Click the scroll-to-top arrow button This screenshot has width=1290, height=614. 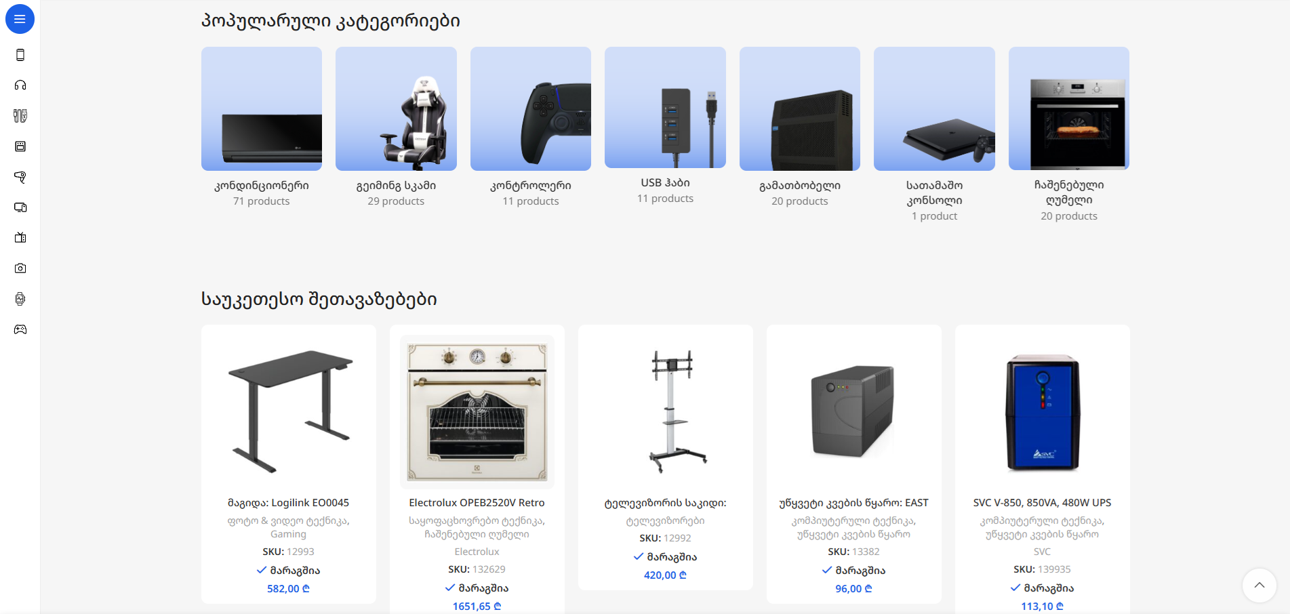pos(1259,586)
